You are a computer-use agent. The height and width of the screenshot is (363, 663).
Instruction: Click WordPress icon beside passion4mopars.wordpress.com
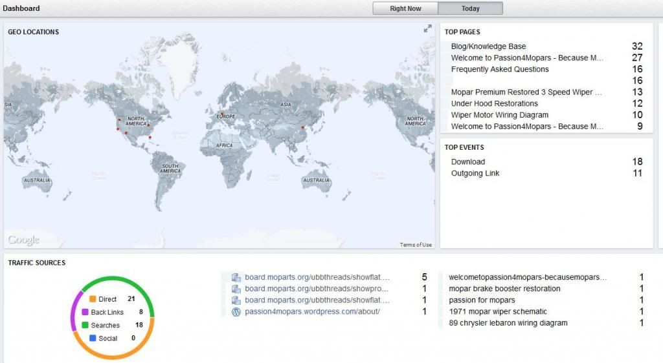tap(236, 311)
